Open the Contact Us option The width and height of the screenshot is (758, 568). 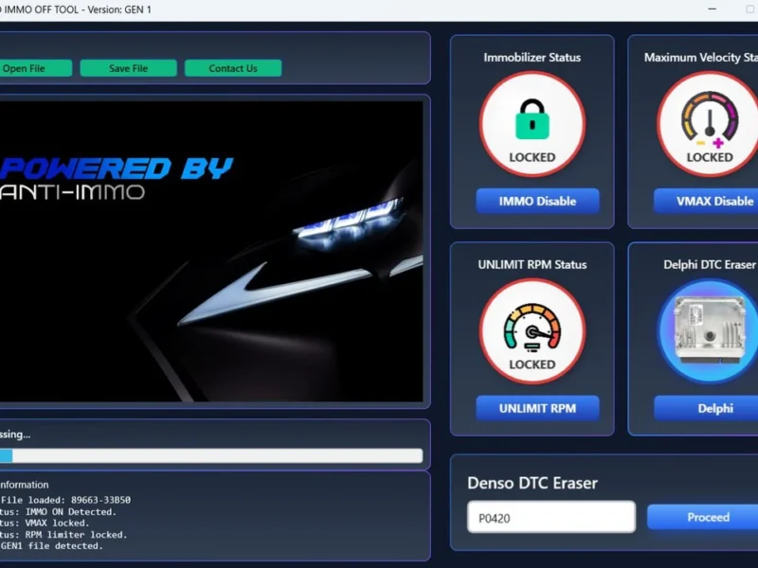232,68
